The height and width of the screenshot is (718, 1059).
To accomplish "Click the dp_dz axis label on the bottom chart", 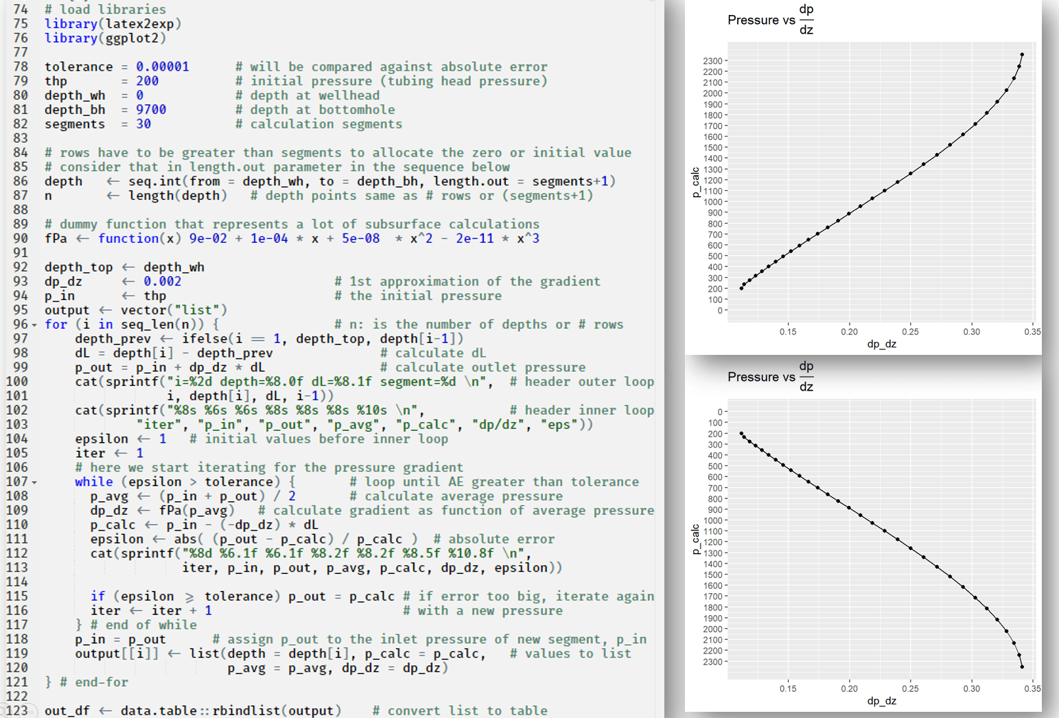I will [881, 701].
